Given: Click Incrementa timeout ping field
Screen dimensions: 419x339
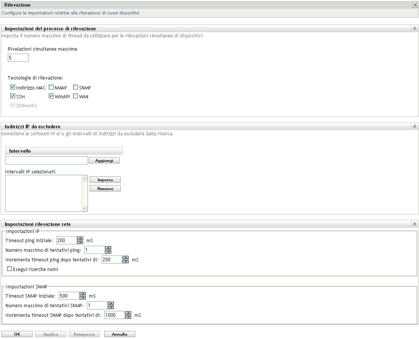Looking at the screenshot, I should 112,260.
